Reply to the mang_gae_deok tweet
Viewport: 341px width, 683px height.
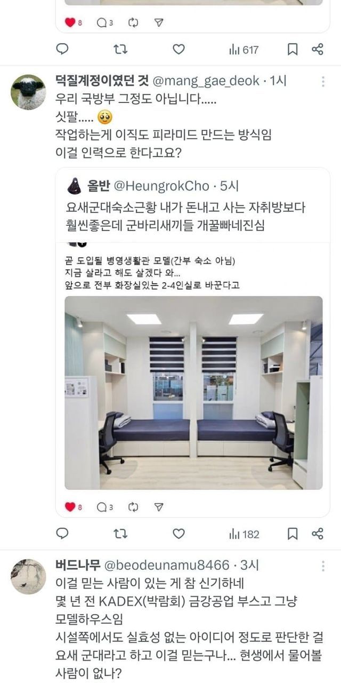[x=62, y=534]
